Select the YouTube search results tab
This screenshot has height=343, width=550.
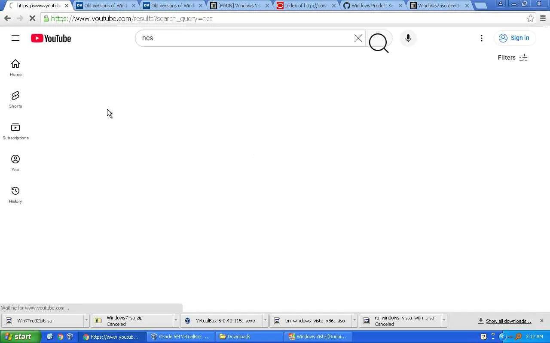pyautogui.click(x=38, y=6)
